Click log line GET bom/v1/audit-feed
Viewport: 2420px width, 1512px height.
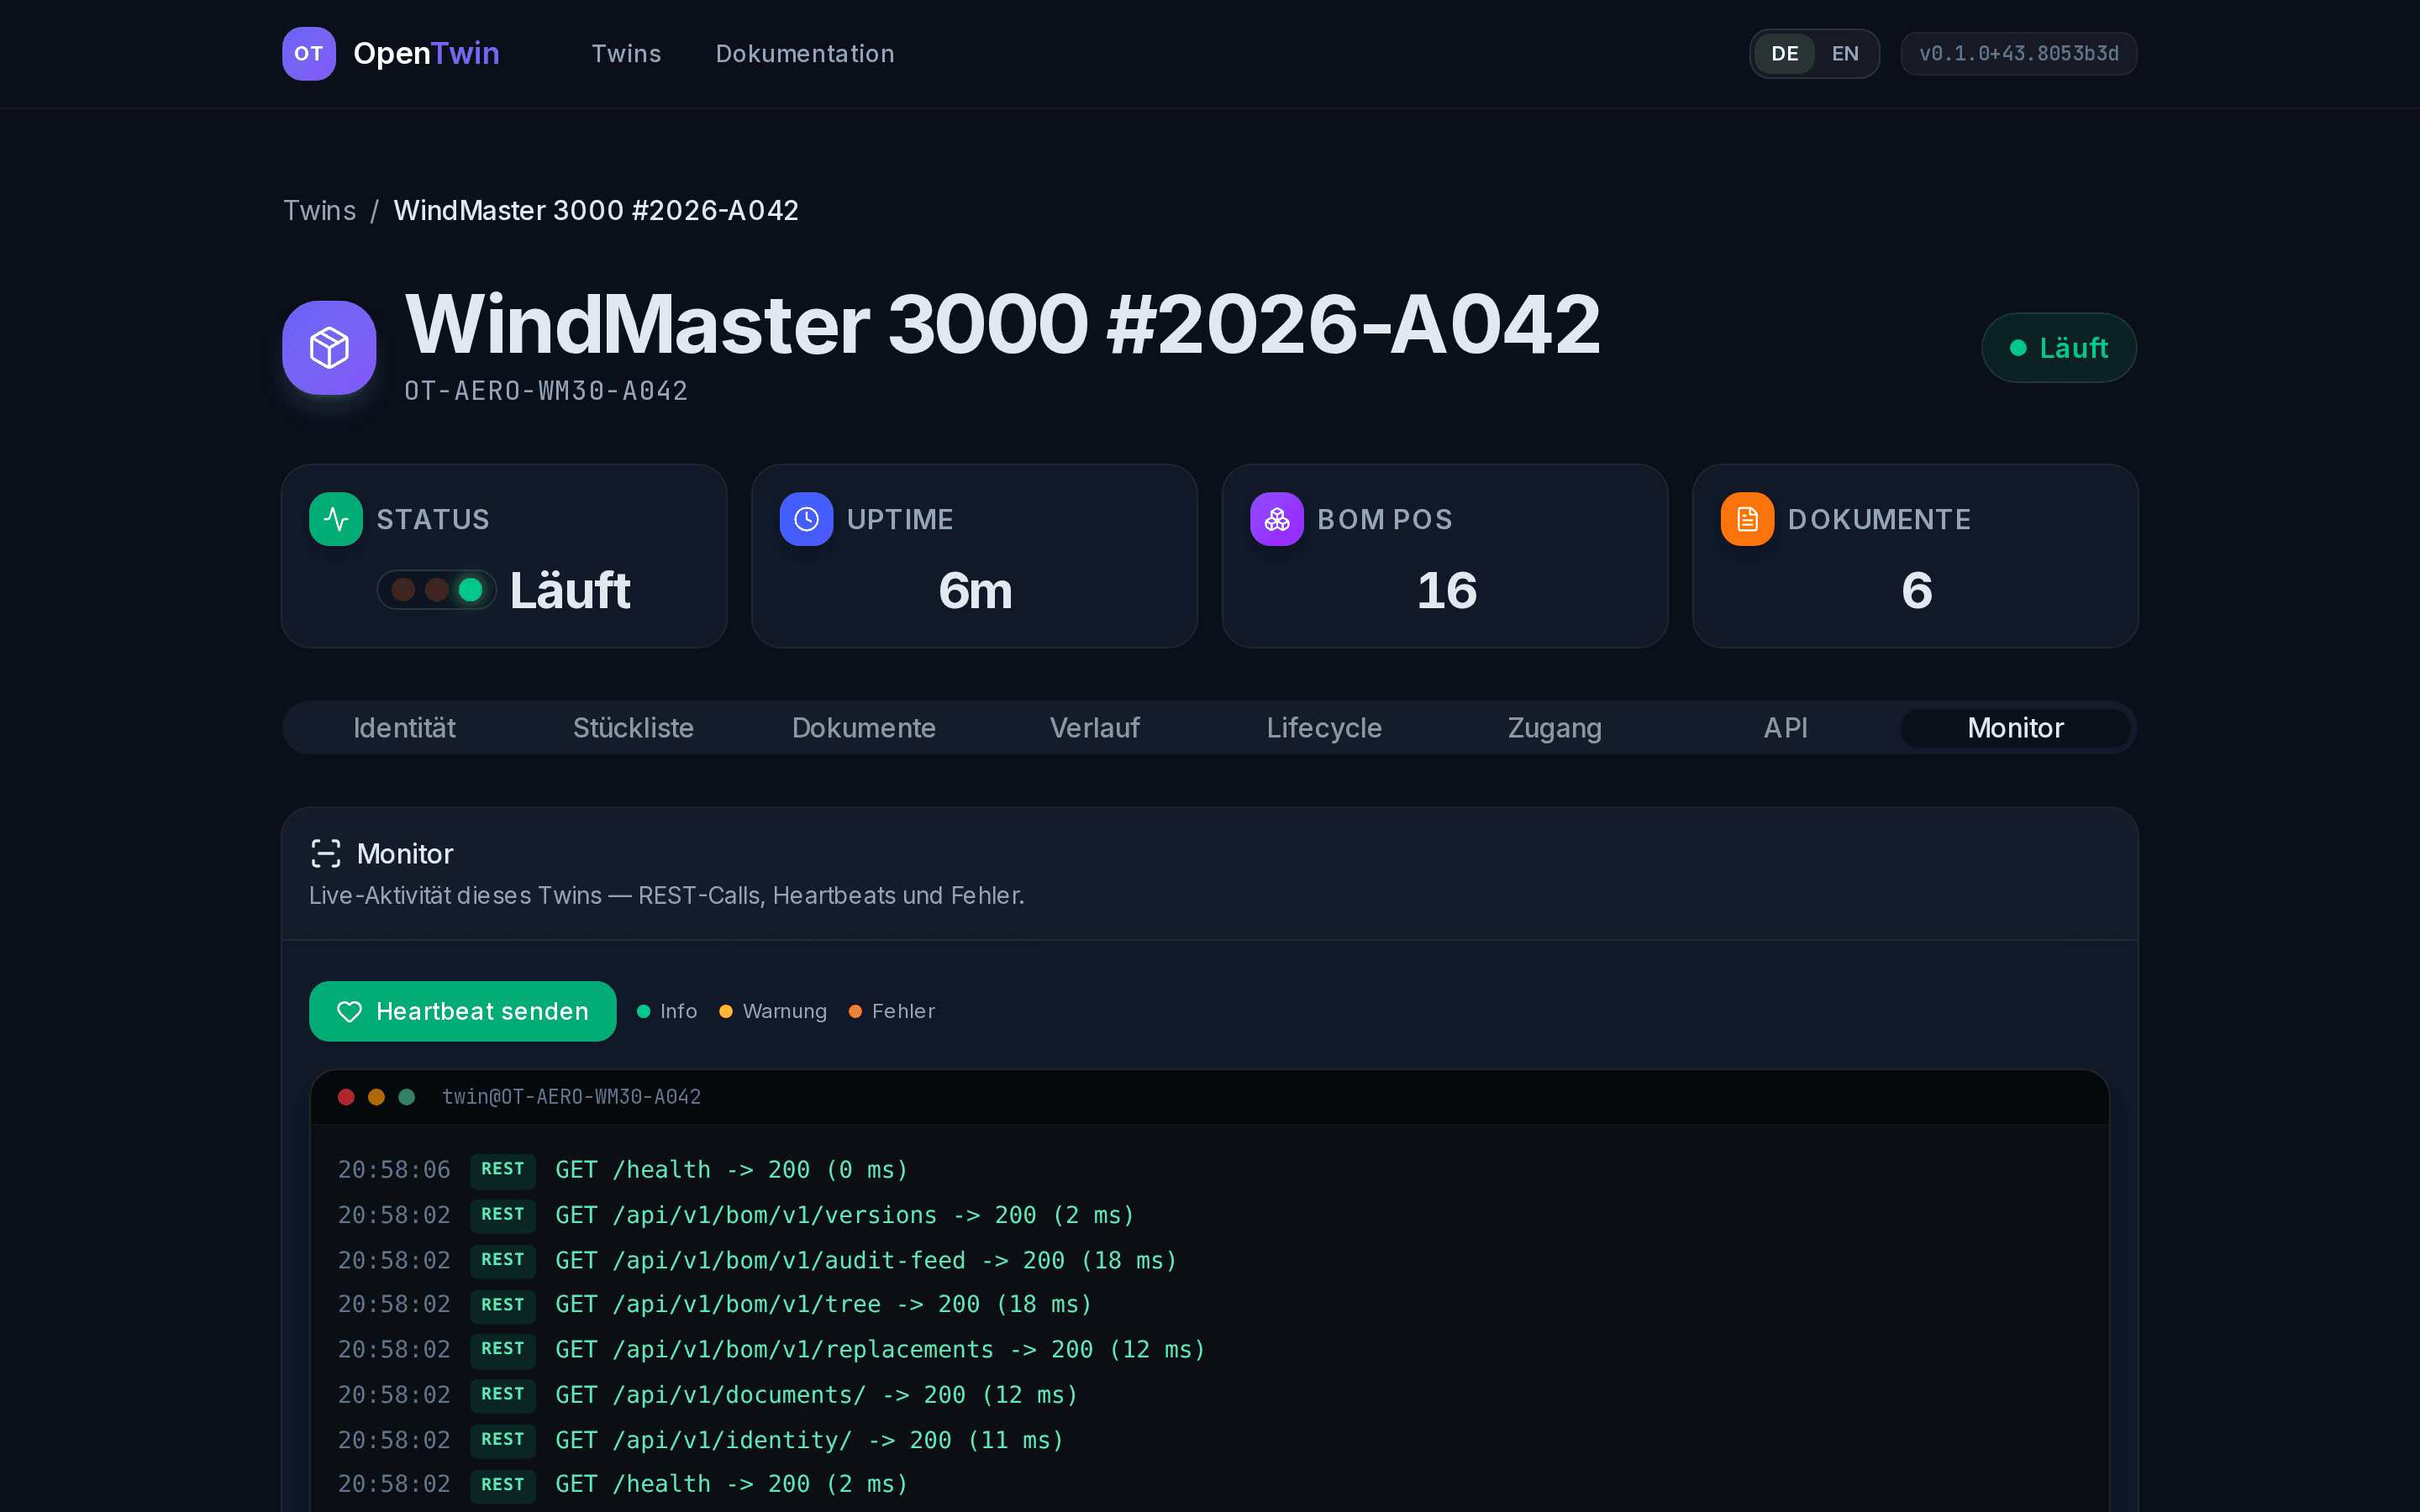(866, 1260)
